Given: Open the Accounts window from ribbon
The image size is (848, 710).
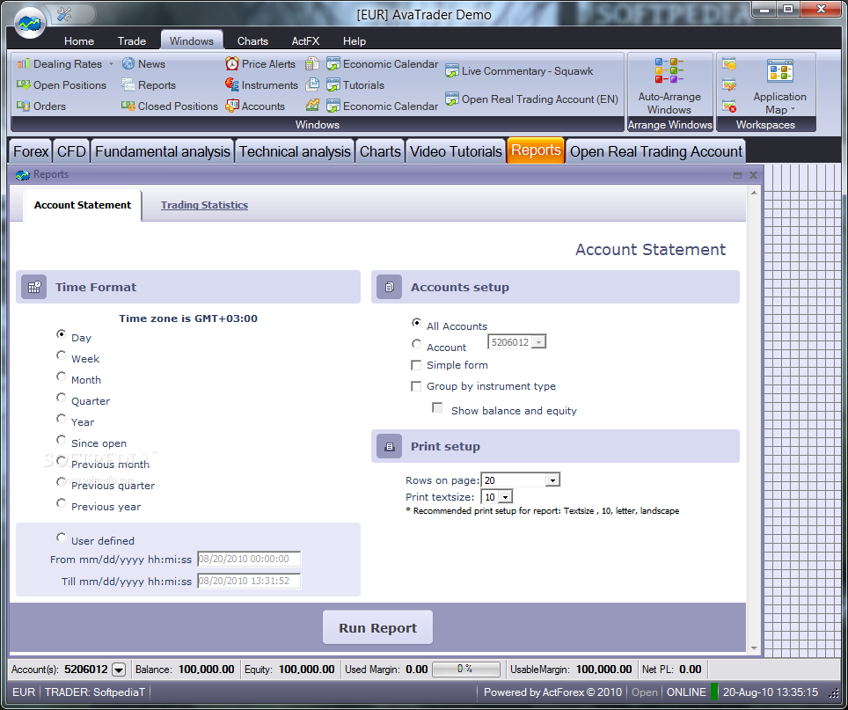Looking at the screenshot, I should click(255, 106).
